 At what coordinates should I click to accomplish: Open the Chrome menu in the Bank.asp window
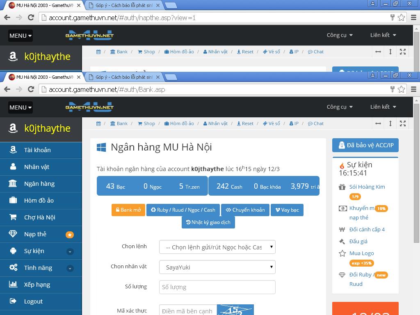pos(413,89)
